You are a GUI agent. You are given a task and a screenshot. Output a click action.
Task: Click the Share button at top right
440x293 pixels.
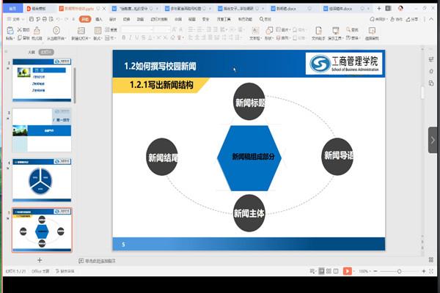click(407, 19)
